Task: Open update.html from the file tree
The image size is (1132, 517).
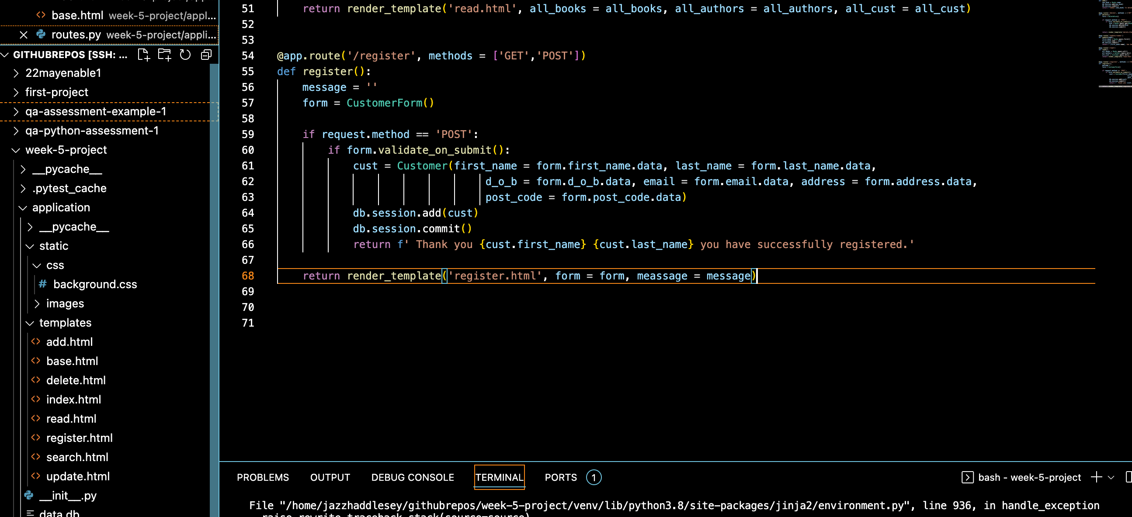Action: 78,476
